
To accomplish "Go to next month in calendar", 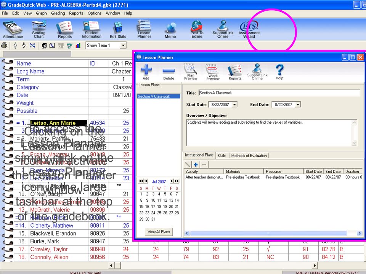I will (172, 181).
